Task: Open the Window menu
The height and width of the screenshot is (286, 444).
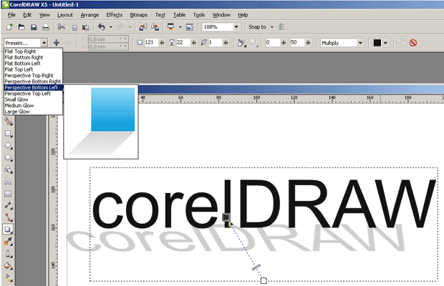Action: click(221, 15)
